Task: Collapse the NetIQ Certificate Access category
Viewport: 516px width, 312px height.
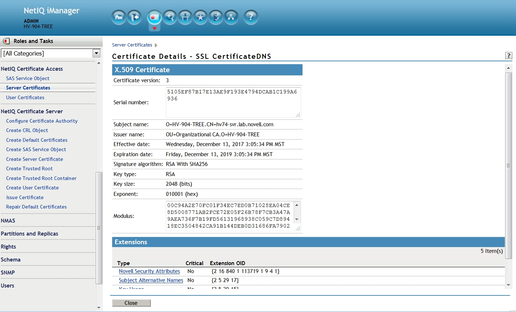Action: click(x=32, y=69)
